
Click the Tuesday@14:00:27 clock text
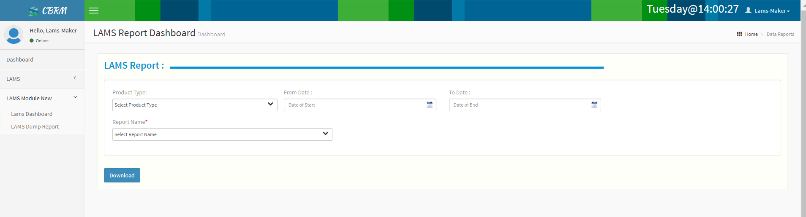(693, 9)
